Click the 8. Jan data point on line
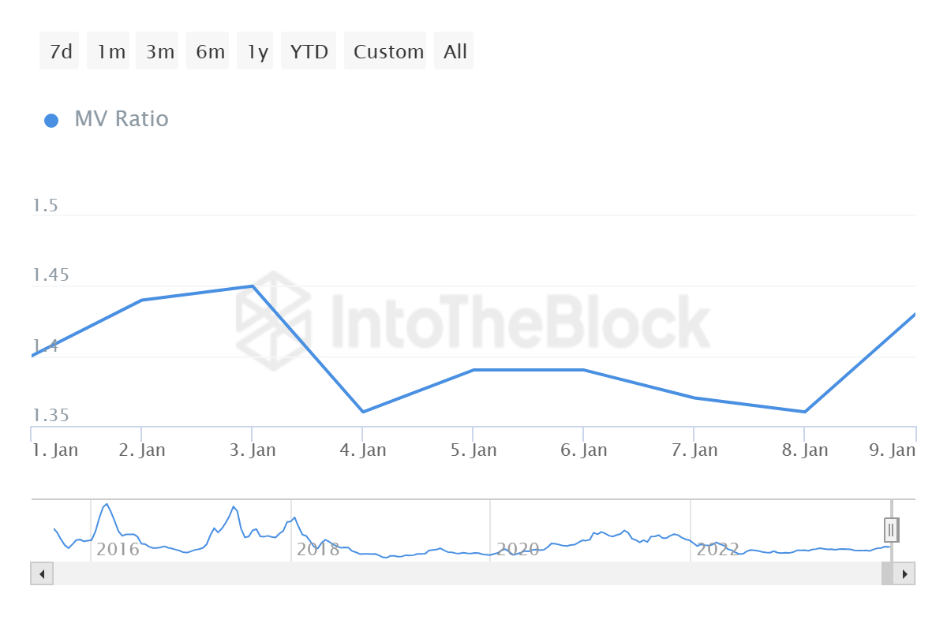The height and width of the screenshot is (631, 947). pyautogui.click(x=804, y=412)
